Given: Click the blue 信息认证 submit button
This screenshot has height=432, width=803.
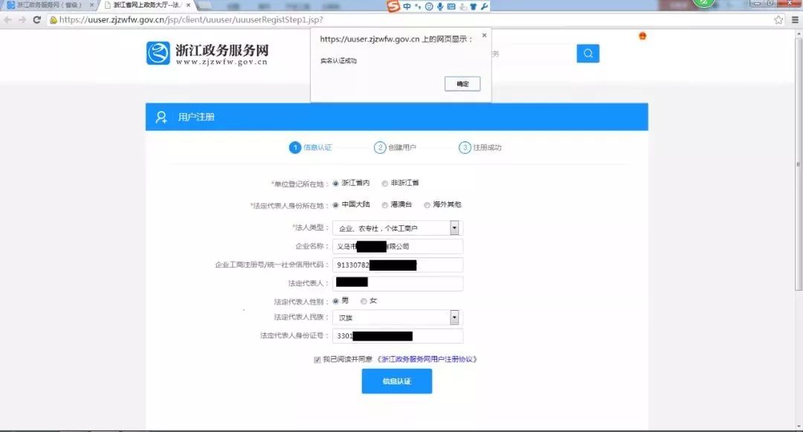Looking at the screenshot, I should pyautogui.click(x=397, y=381).
